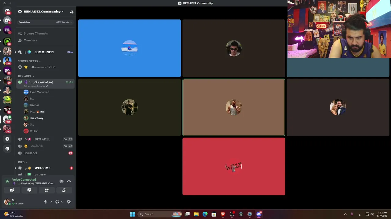The width and height of the screenshot is (391, 219).
Task: Add a server with the plus icon
Action: pyautogui.click(x=7, y=139)
